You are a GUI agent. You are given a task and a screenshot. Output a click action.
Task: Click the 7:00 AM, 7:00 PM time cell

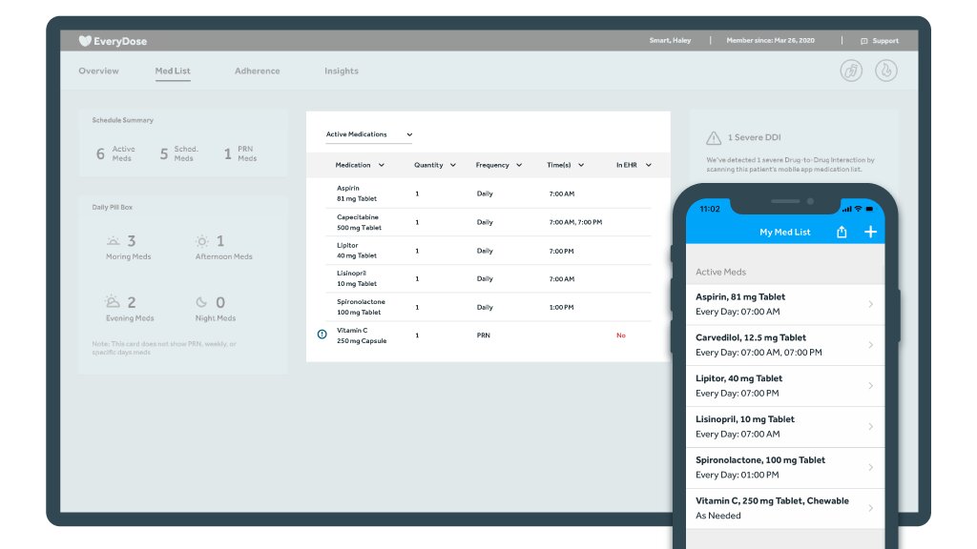(575, 222)
